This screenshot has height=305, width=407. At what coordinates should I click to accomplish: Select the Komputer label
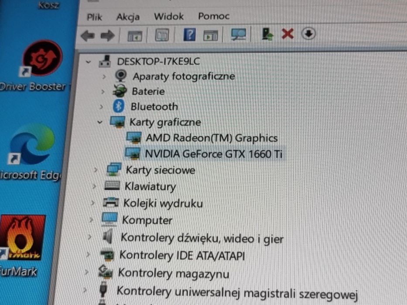147,220
